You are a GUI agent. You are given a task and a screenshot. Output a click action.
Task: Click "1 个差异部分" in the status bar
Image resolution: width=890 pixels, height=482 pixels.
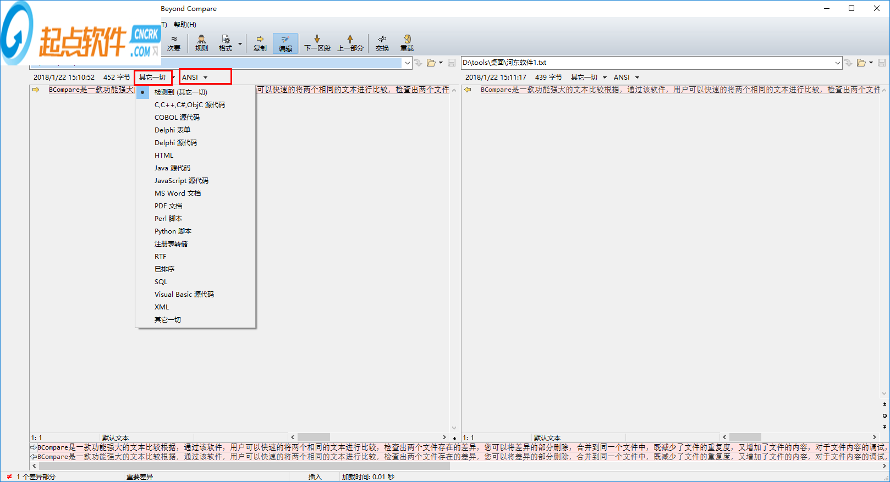click(x=36, y=477)
